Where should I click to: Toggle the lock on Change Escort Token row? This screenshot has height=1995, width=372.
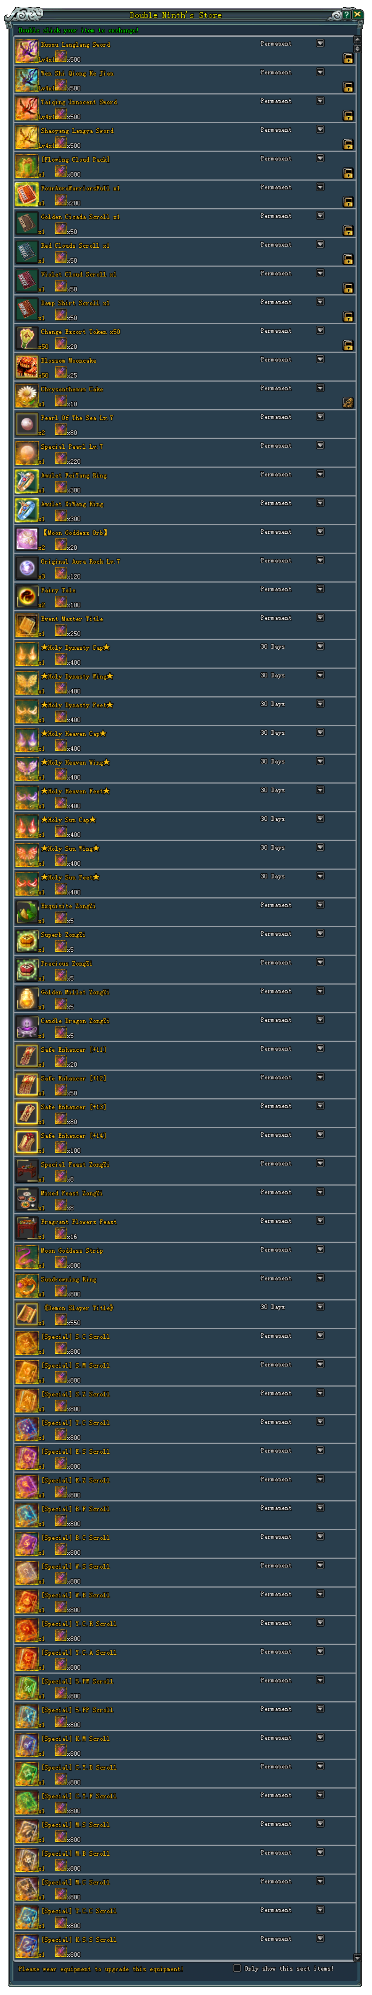pyautogui.click(x=348, y=345)
